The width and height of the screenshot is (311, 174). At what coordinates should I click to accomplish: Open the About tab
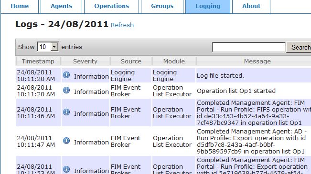(x=251, y=6)
